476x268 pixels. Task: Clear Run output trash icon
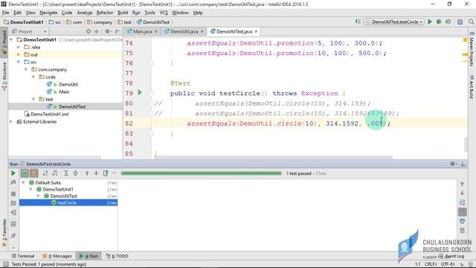[x=462, y=230]
